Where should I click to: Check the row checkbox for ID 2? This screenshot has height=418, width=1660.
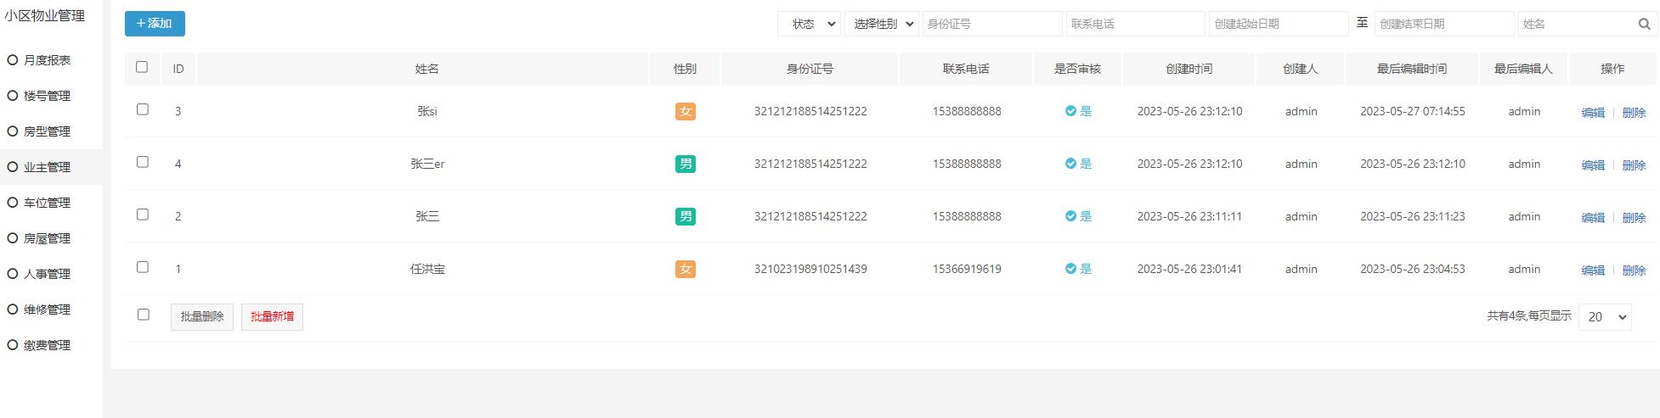click(143, 215)
